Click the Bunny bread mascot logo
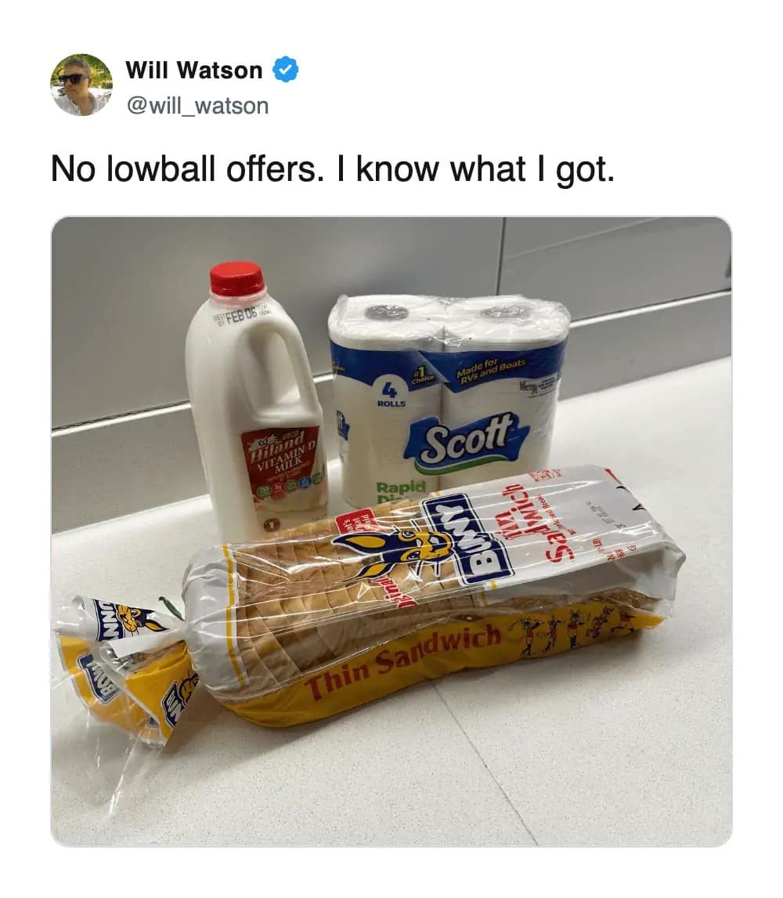783x898 pixels. click(x=399, y=553)
